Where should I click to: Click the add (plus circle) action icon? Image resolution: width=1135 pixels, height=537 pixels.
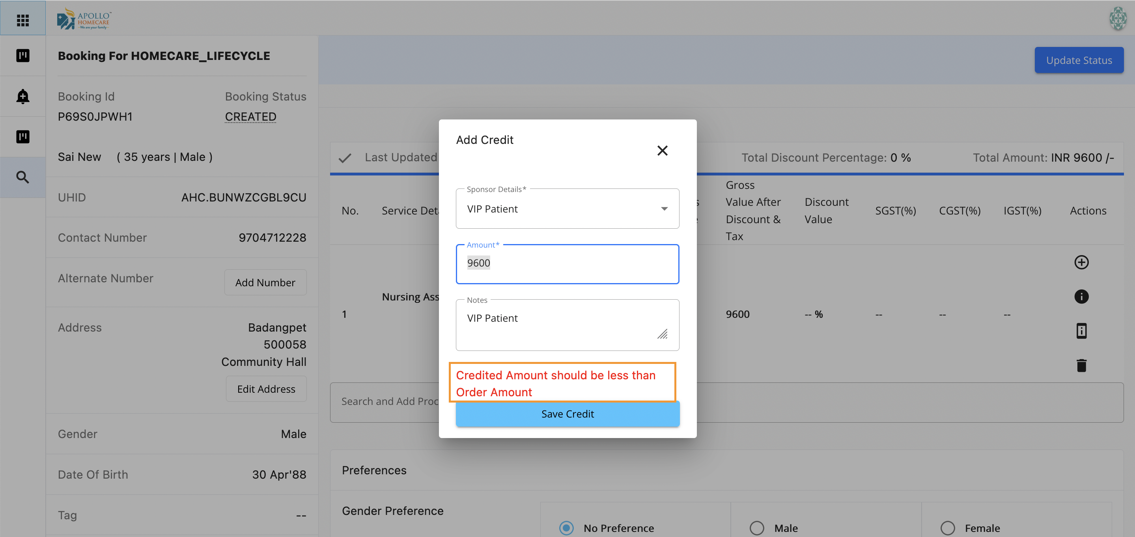coord(1081,262)
